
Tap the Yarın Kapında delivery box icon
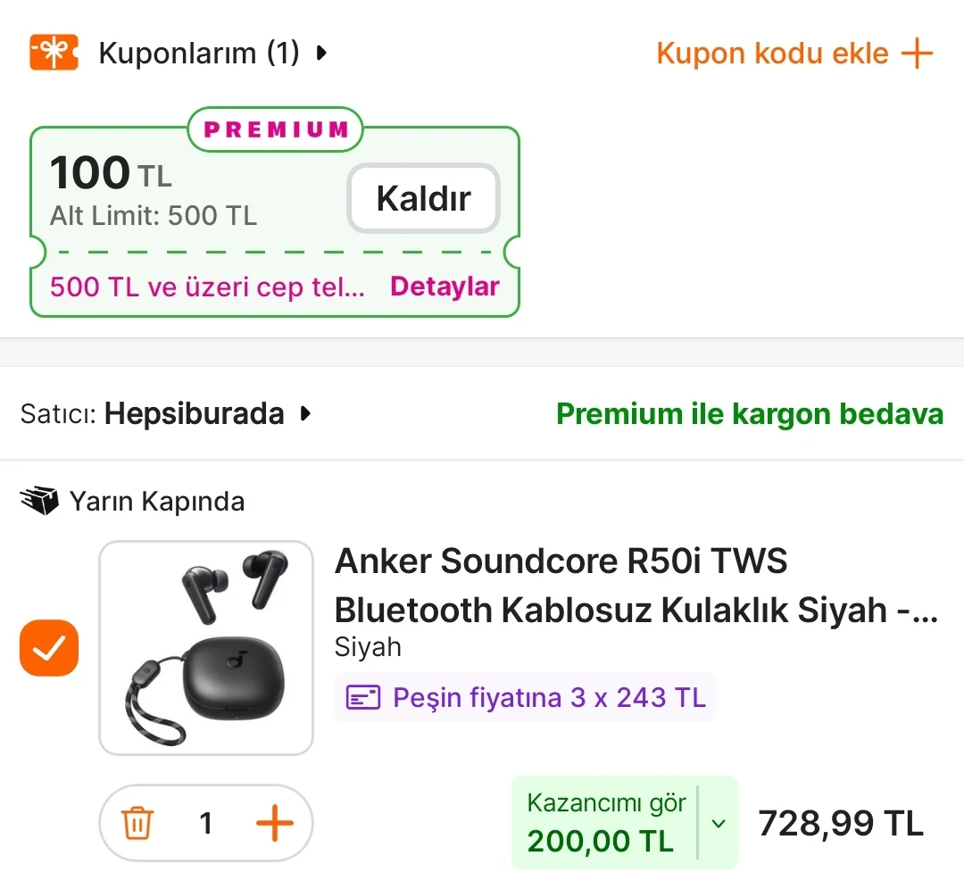pyautogui.click(x=39, y=502)
